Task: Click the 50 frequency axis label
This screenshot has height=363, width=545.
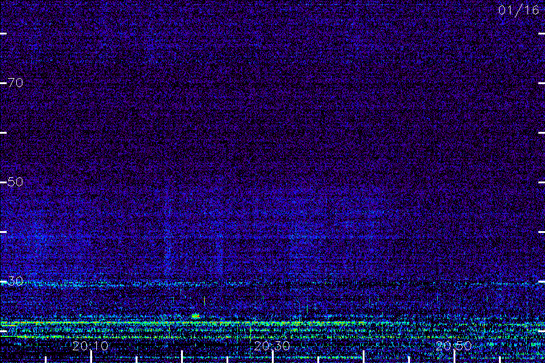Action: point(15,181)
